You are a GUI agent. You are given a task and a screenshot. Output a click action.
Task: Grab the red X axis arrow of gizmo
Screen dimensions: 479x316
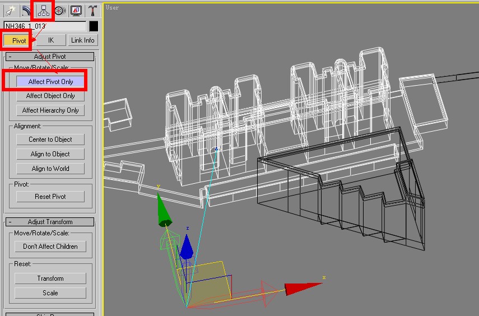(x=303, y=288)
